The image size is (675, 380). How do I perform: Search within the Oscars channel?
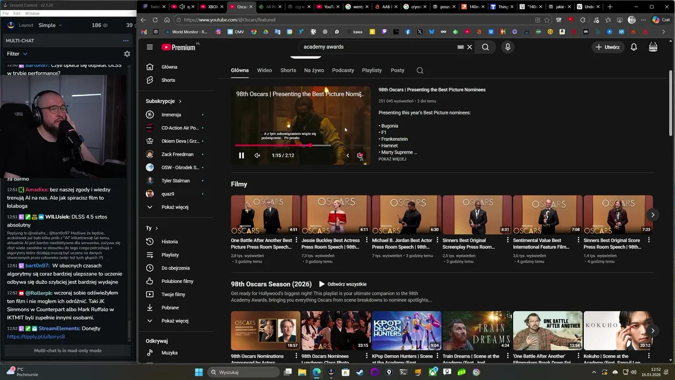420,70
